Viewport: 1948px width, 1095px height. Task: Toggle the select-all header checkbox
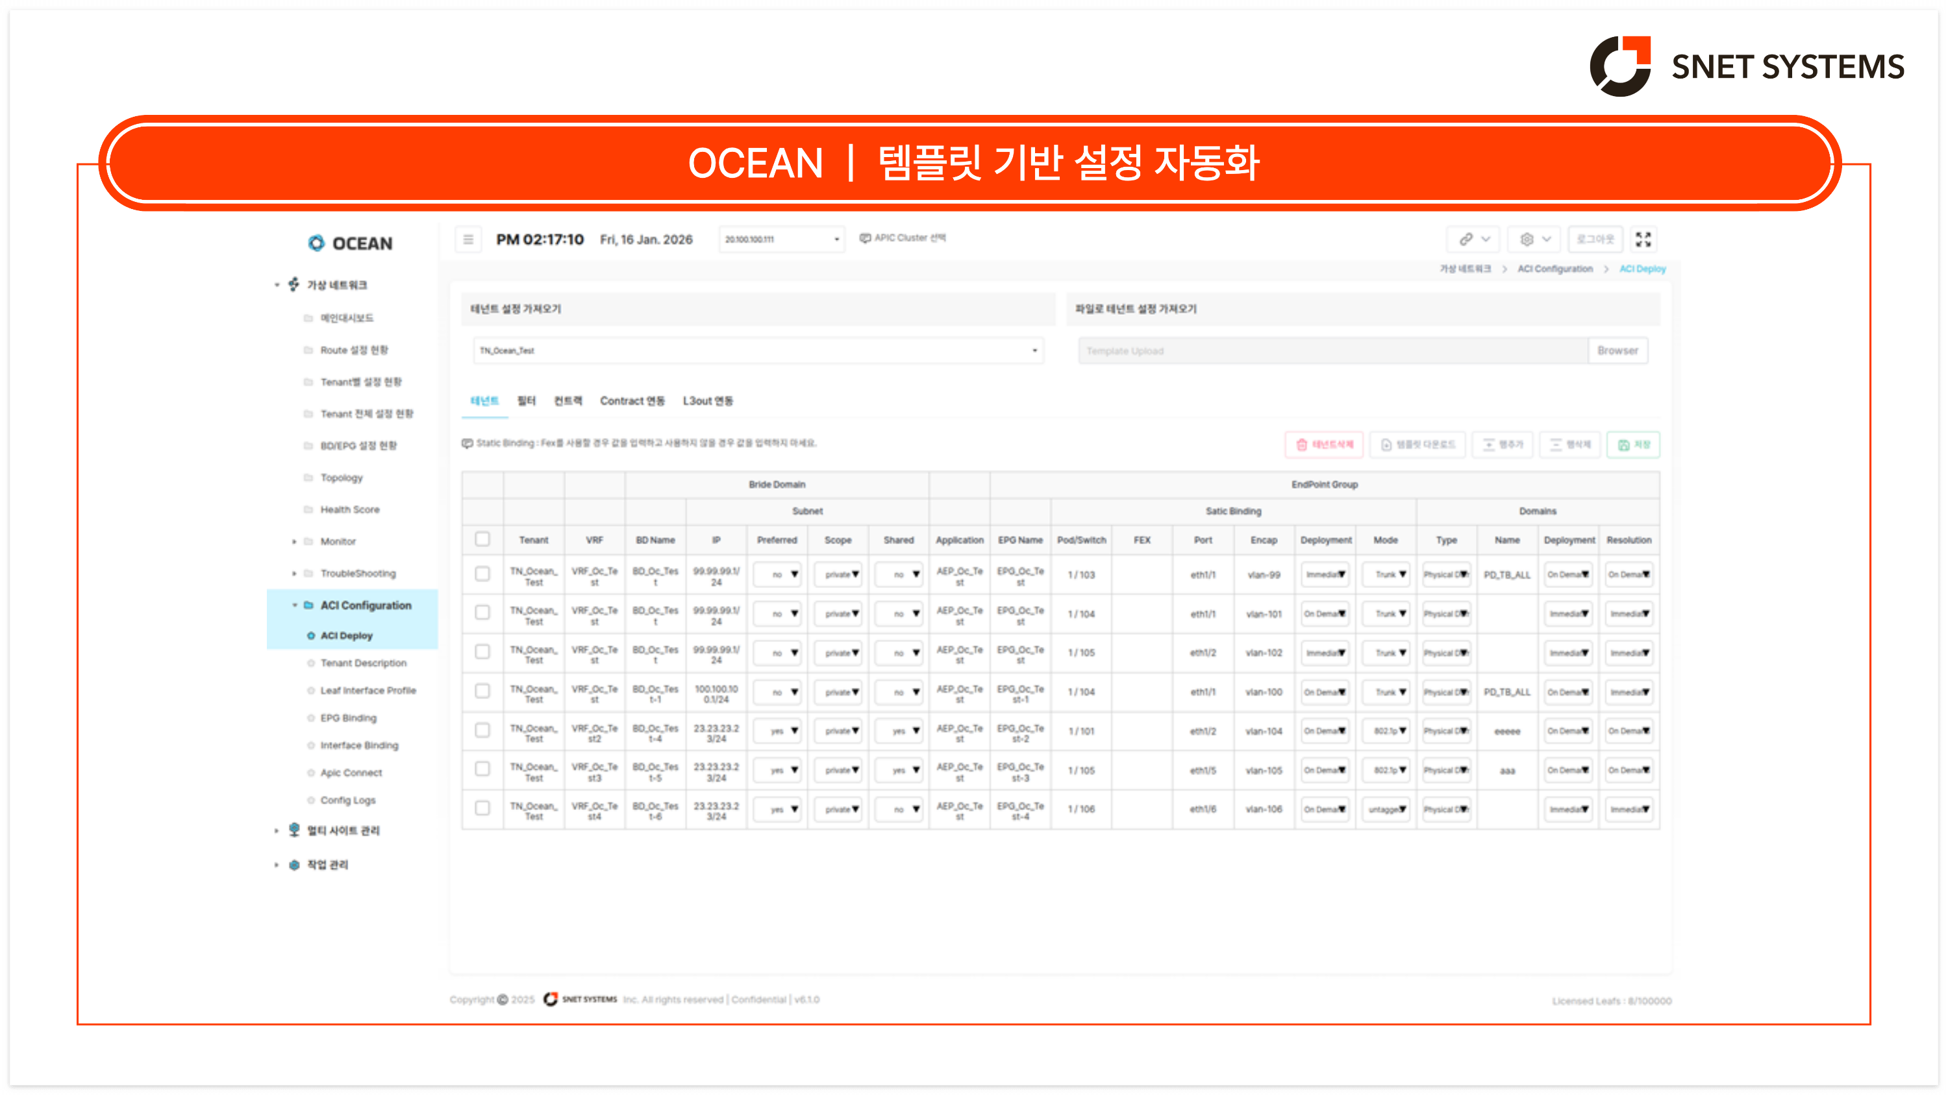tap(482, 539)
